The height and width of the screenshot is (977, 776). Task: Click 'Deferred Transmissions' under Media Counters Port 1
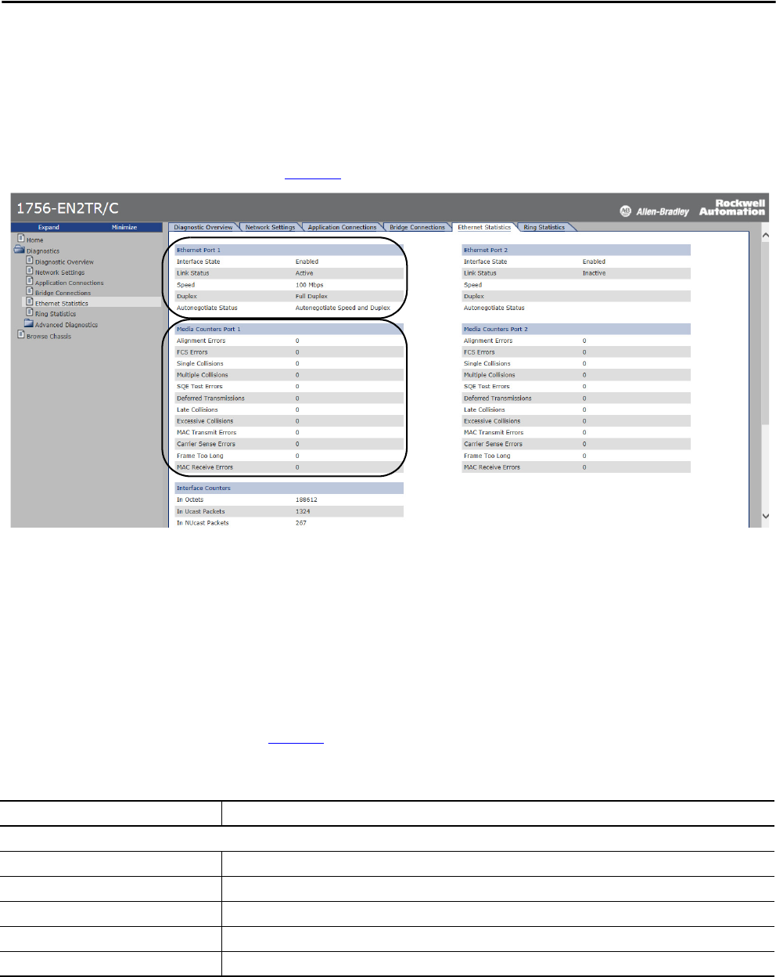(210, 398)
